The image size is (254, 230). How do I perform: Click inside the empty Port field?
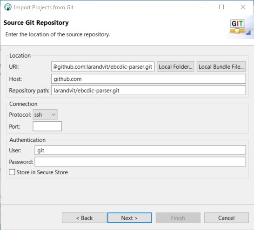tap(47, 126)
